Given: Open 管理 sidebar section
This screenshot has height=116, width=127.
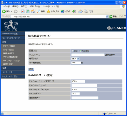Looking at the screenshot, I should pos(13,68).
